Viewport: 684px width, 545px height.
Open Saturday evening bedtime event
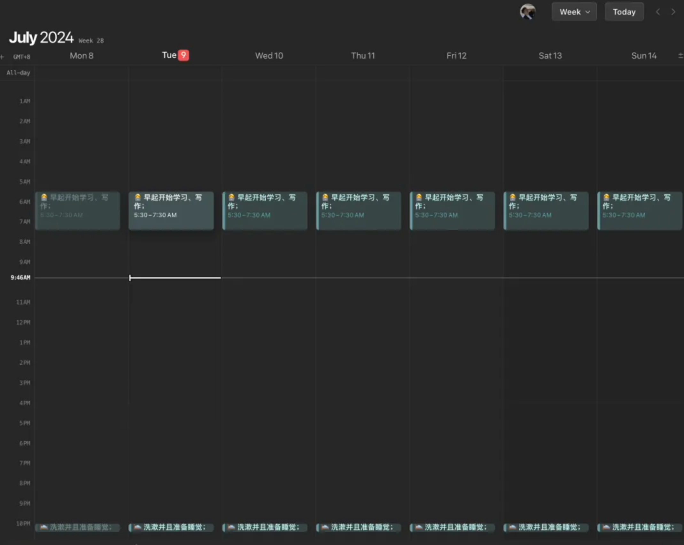(x=546, y=527)
